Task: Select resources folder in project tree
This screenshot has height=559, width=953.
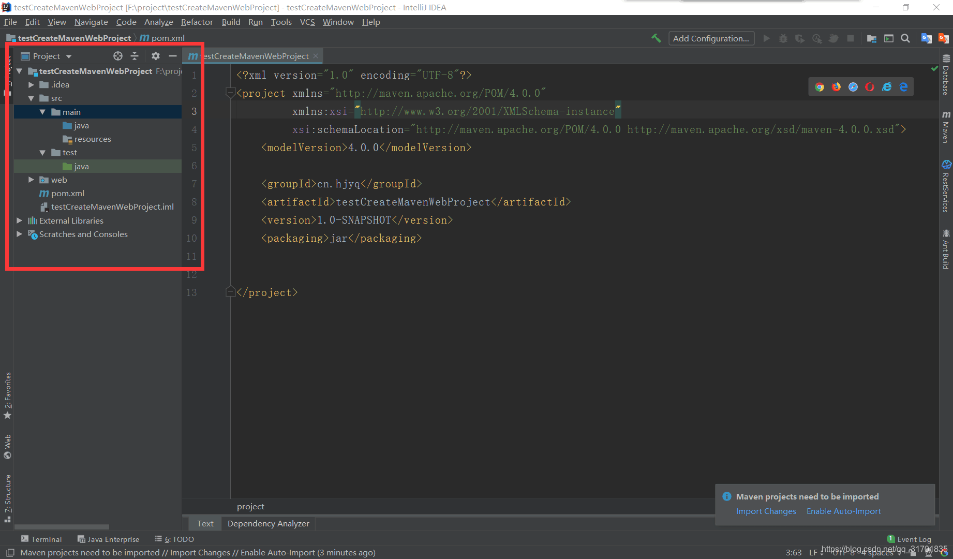Action: [x=93, y=139]
